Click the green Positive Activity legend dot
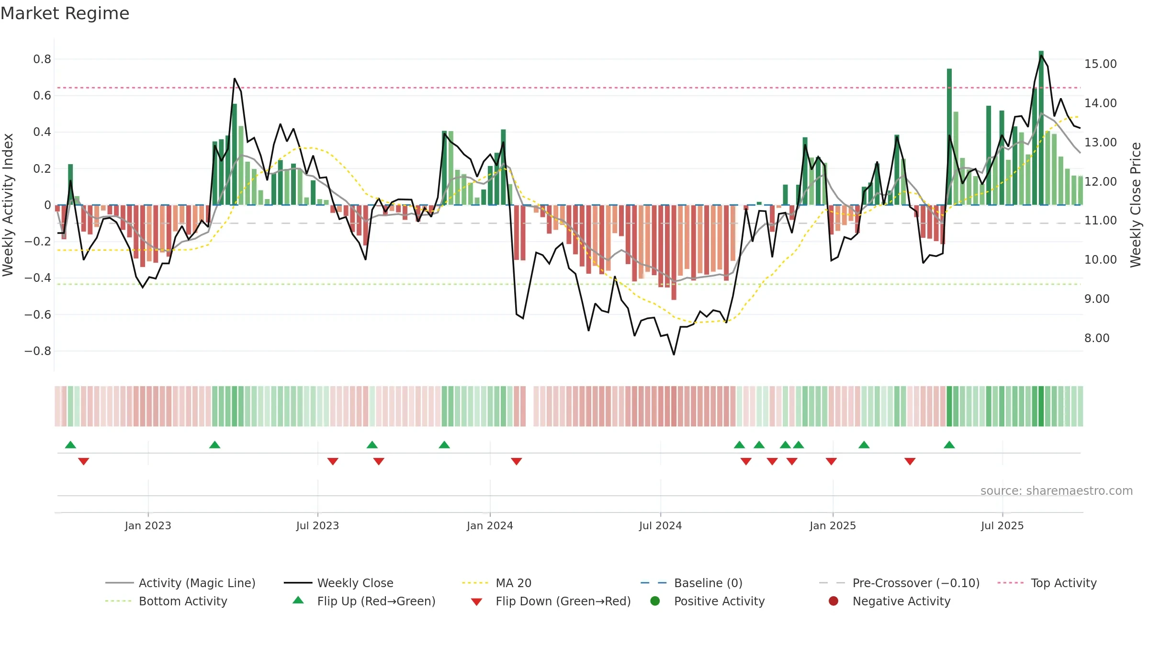 655,601
